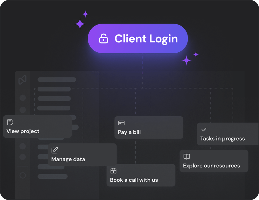Open the Book a call with us card

coord(141,175)
